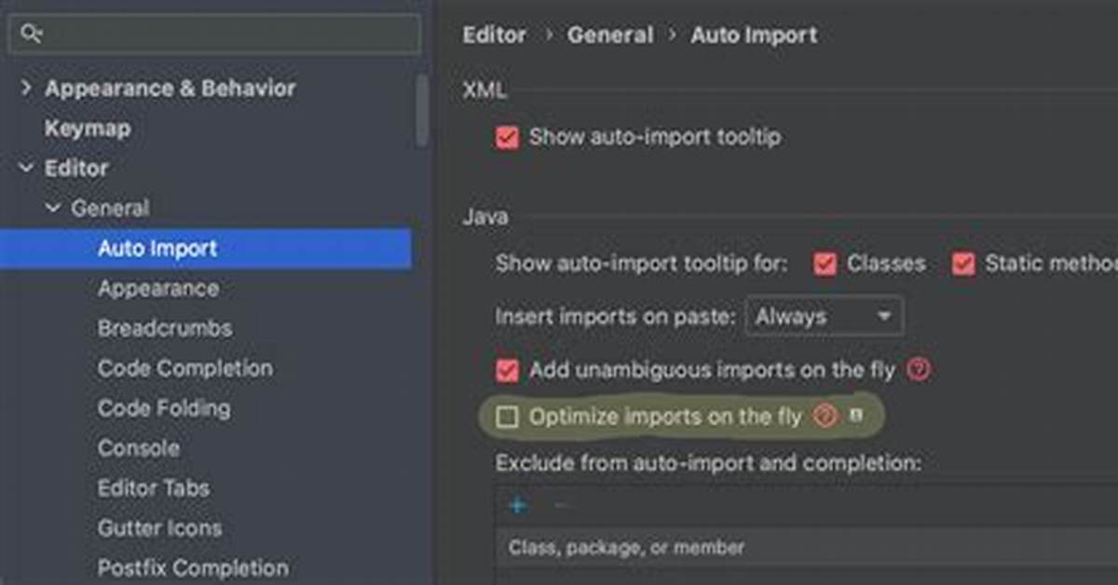Image resolution: width=1118 pixels, height=585 pixels.
Task: Open the Gutter Icons settings page
Action: point(160,528)
